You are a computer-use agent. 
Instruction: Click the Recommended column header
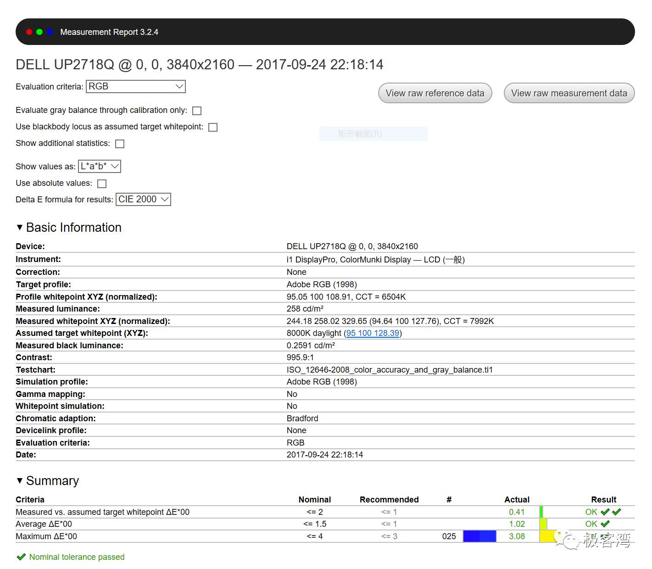click(x=389, y=500)
